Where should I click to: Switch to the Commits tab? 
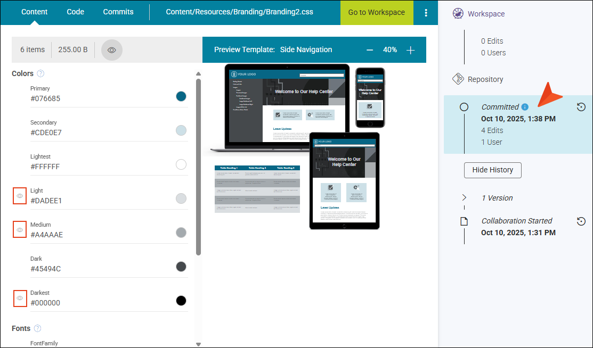pyautogui.click(x=118, y=12)
